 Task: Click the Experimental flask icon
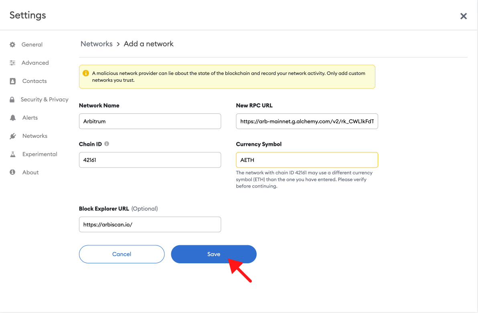(13, 154)
